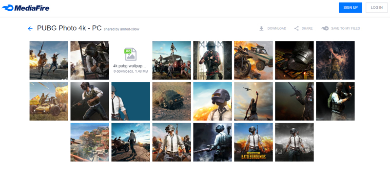Open the black and white soldier thumbnail
The image size is (390, 181).
[x=294, y=142]
